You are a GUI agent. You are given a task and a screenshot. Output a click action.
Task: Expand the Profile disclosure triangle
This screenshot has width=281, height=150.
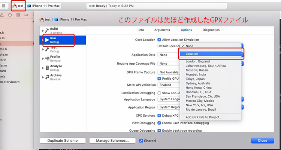43,58
